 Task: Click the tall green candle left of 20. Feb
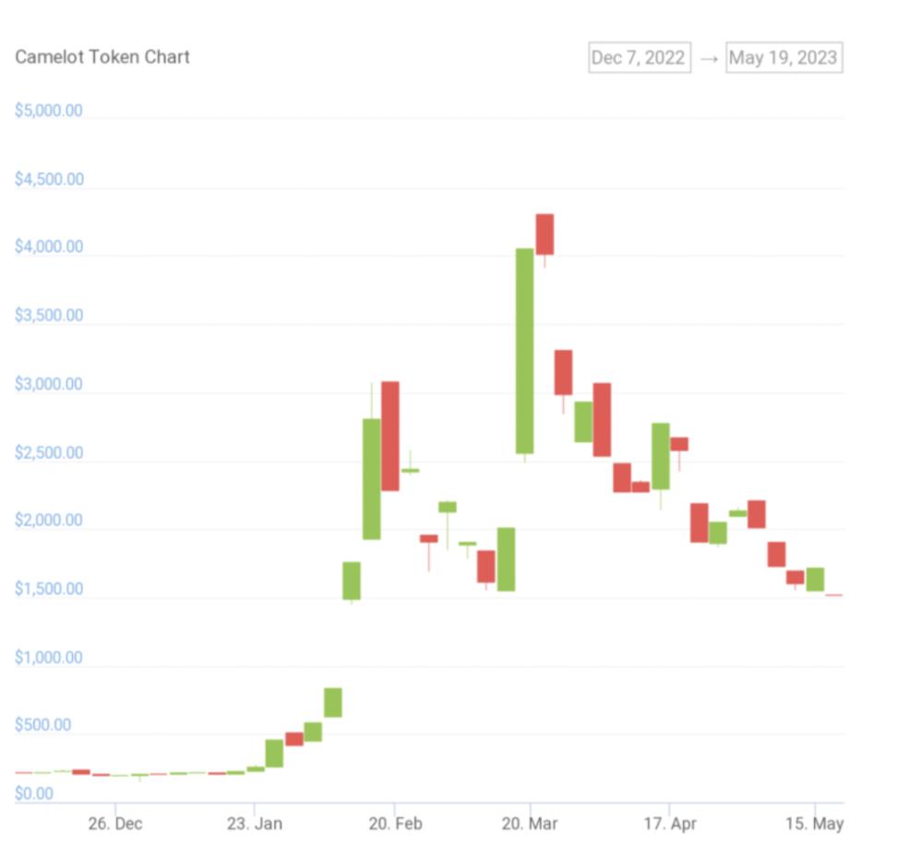tap(371, 478)
